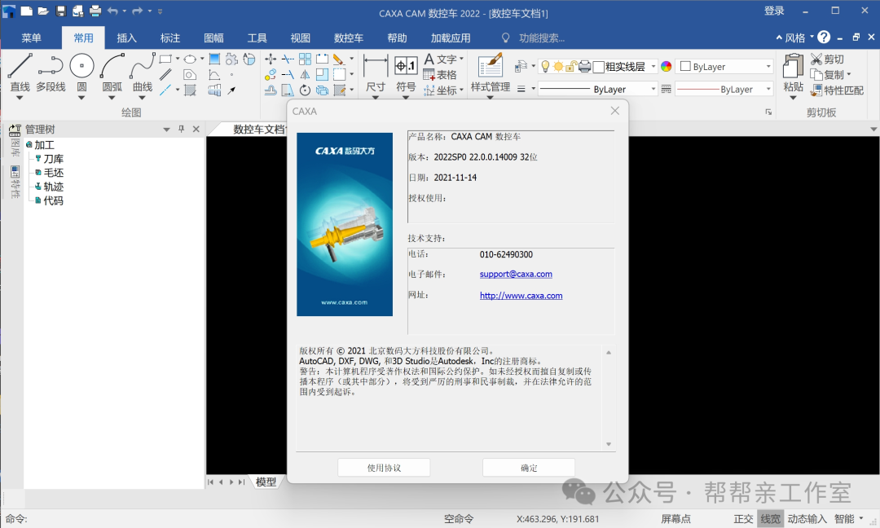Click the 表格 table tool

441,75
